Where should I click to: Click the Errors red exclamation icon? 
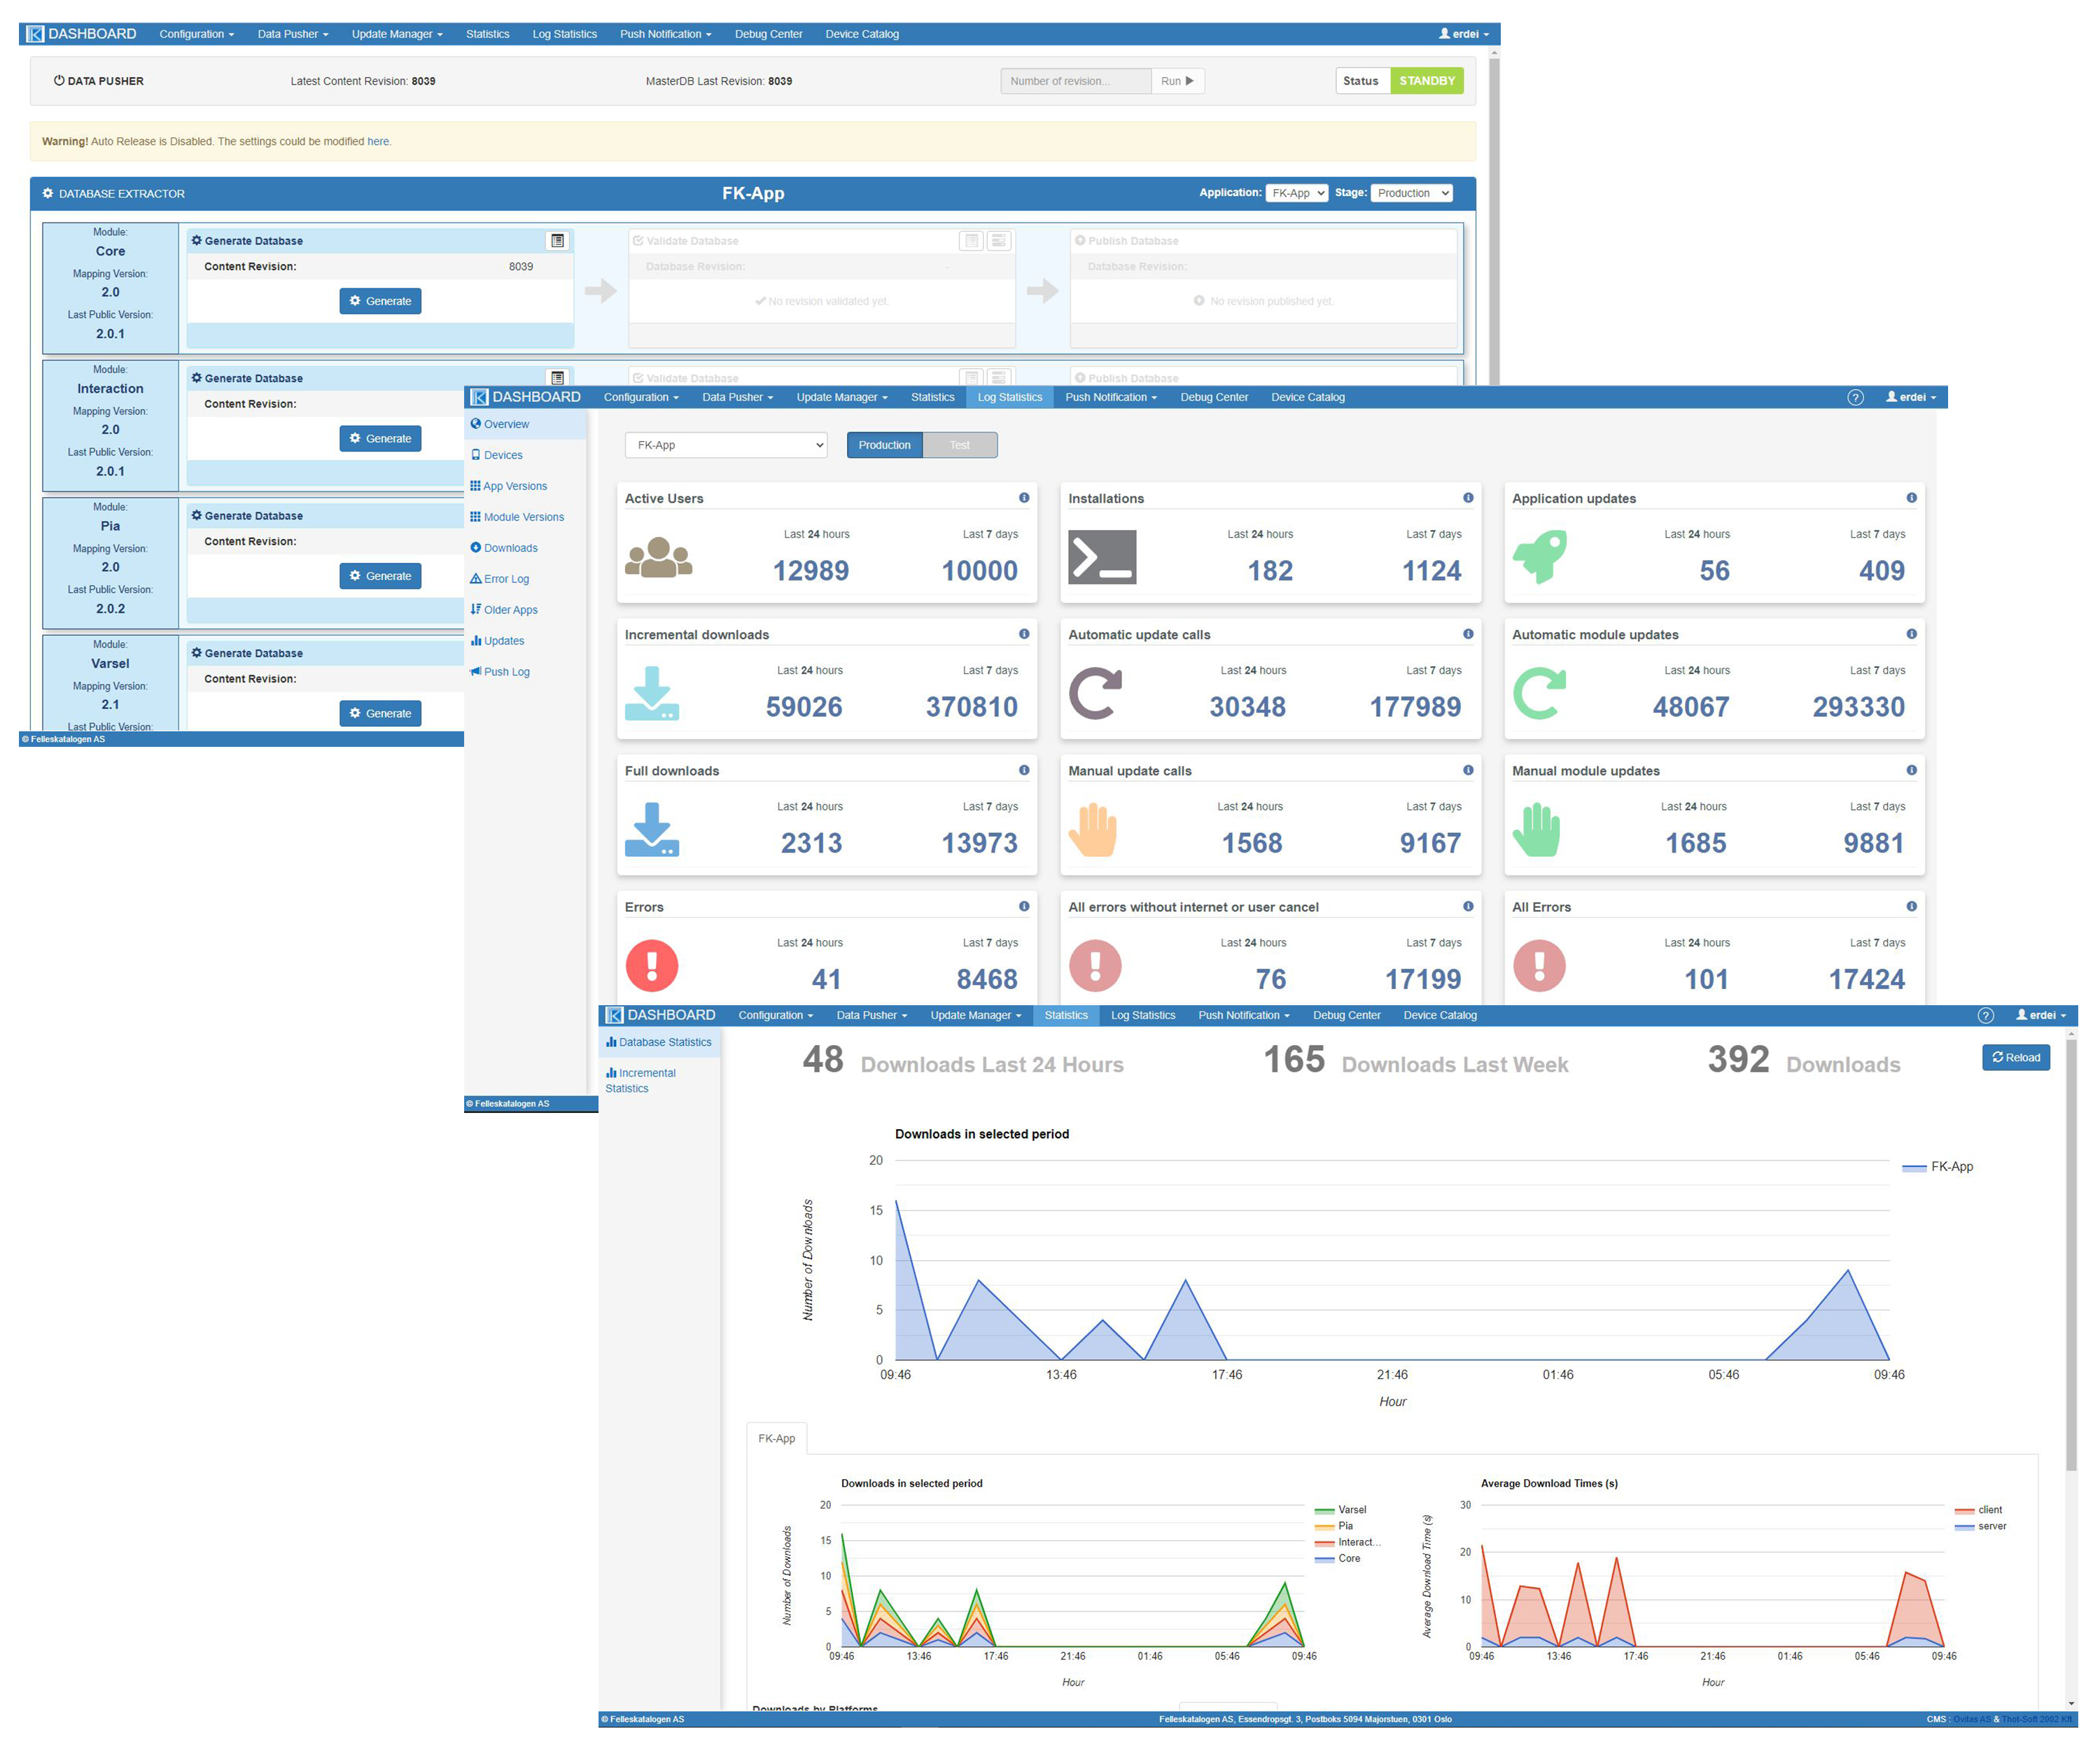pos(652,966)
